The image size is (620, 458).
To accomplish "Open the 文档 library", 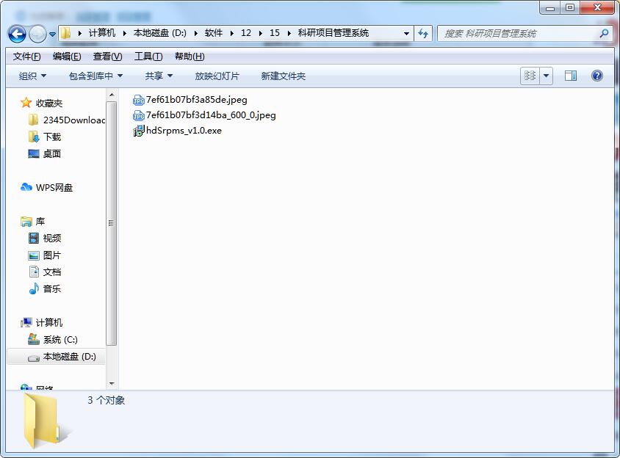I will coord(45,272).
